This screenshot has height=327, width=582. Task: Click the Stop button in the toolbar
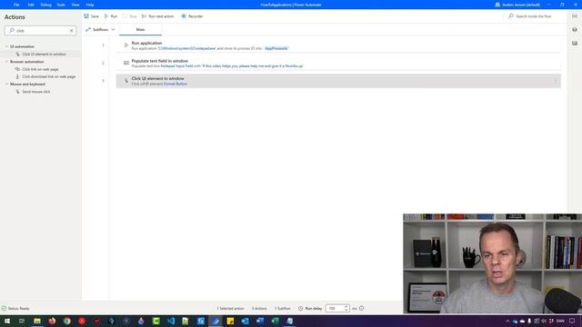pos(129,16)
